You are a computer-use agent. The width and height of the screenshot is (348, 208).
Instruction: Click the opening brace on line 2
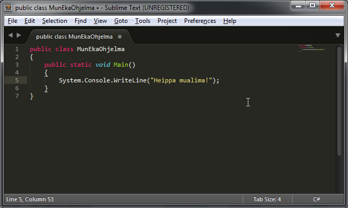click(31, 57)
